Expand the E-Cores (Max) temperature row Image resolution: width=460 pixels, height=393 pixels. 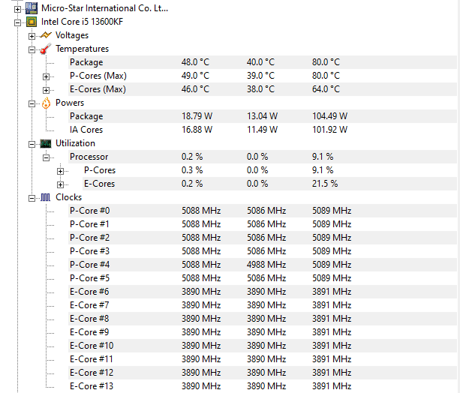[46, 90]
